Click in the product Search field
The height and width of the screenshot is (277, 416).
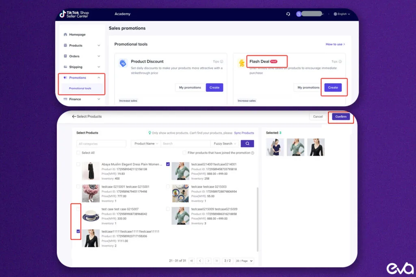coord(185,144)
